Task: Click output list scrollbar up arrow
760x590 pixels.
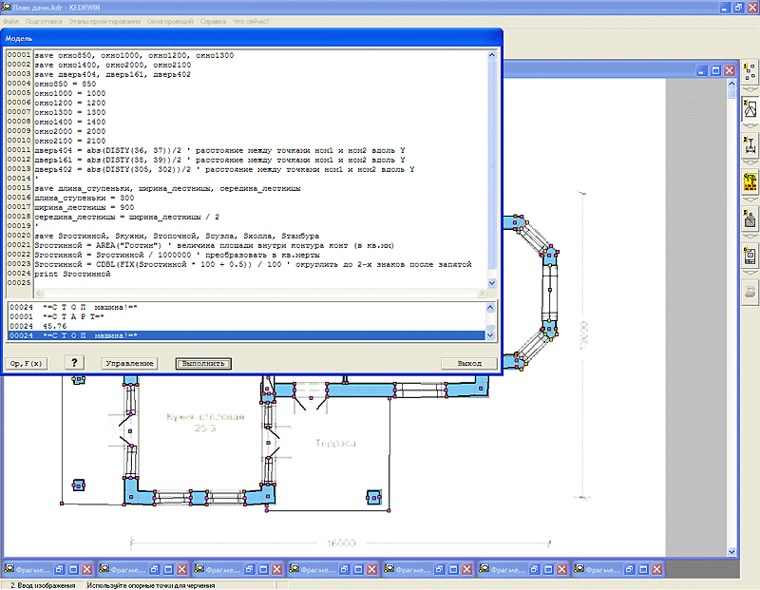Action: pos(490,307)
